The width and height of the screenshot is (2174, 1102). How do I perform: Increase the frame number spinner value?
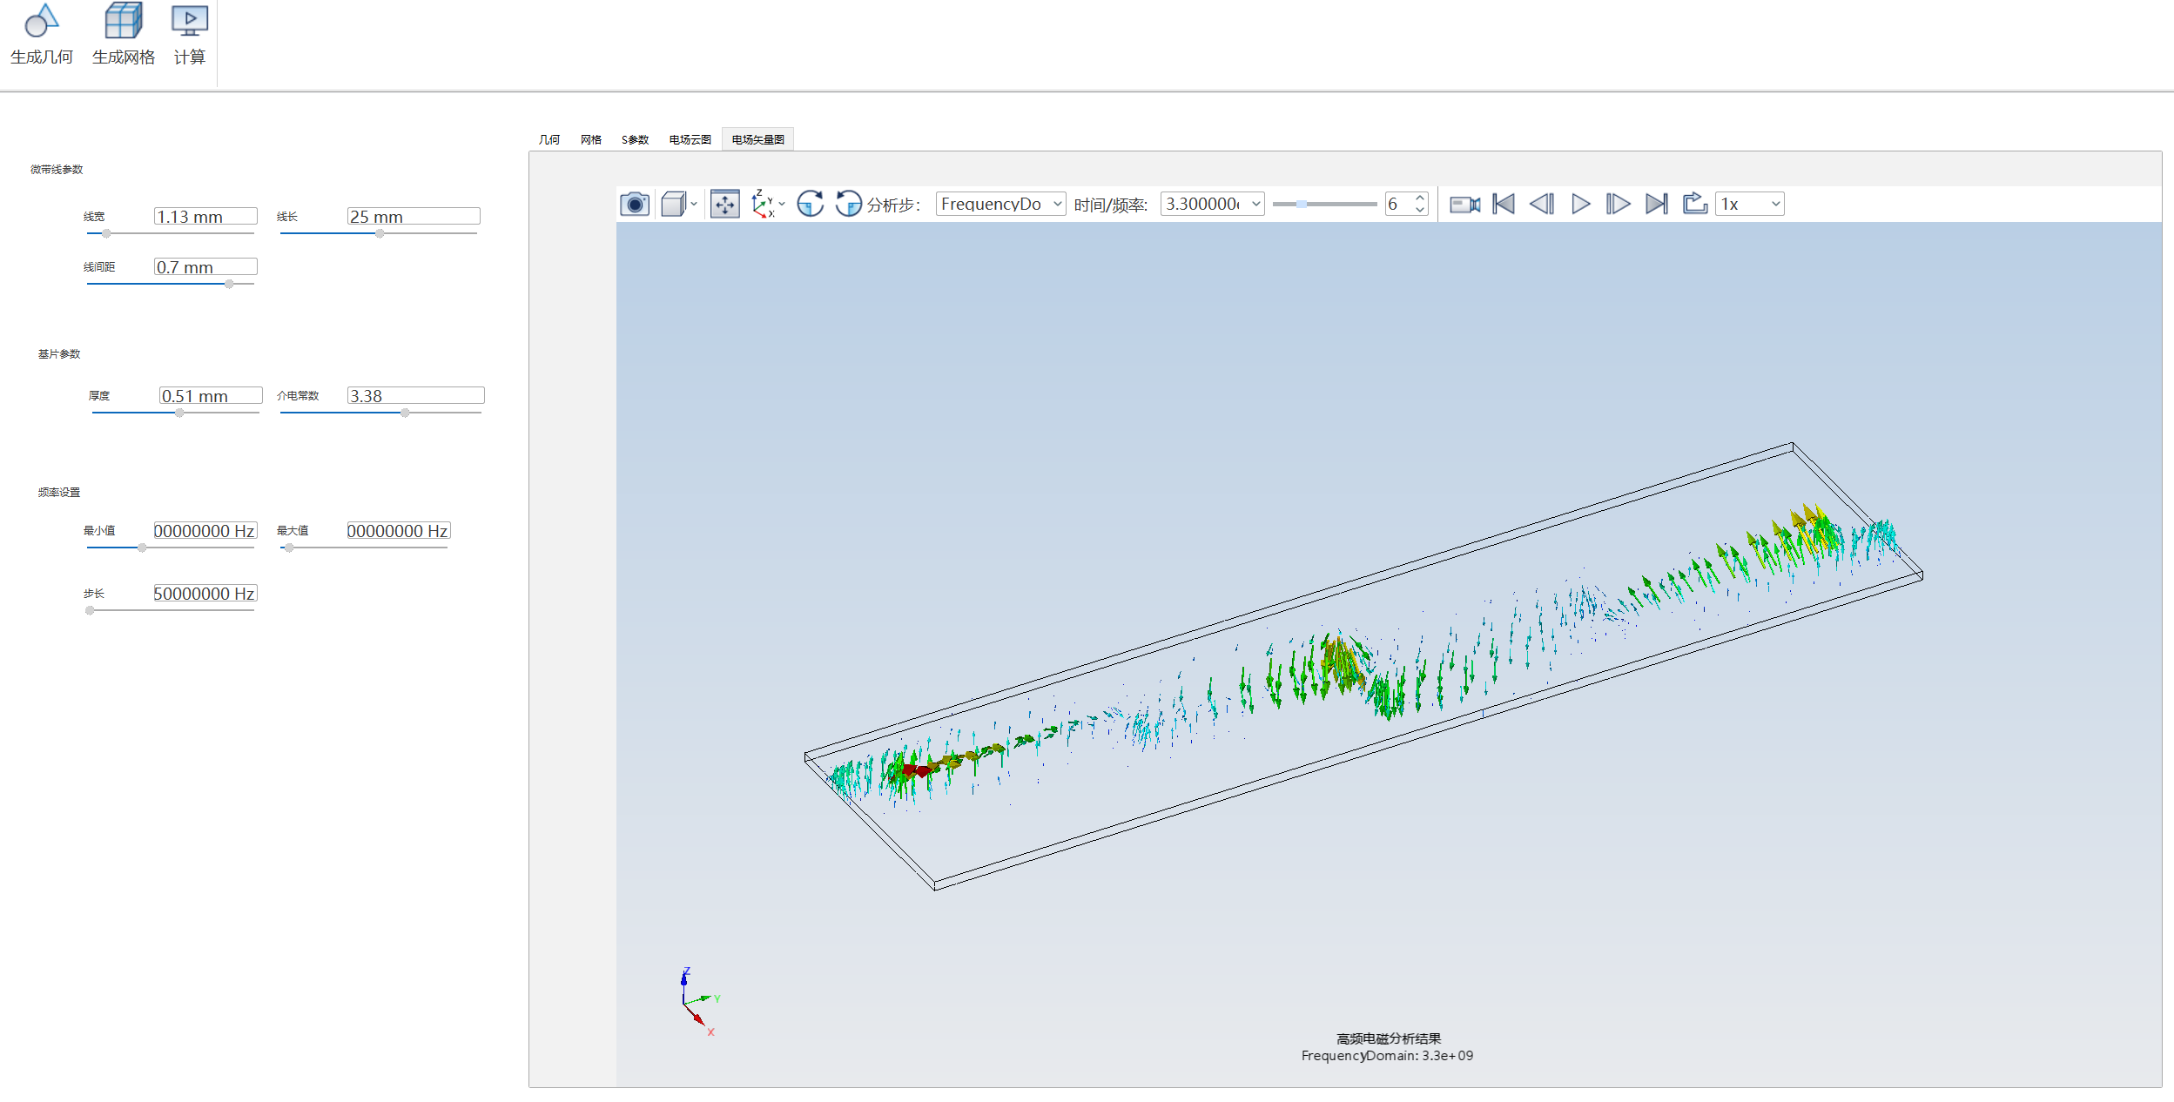pos(1420,198)
